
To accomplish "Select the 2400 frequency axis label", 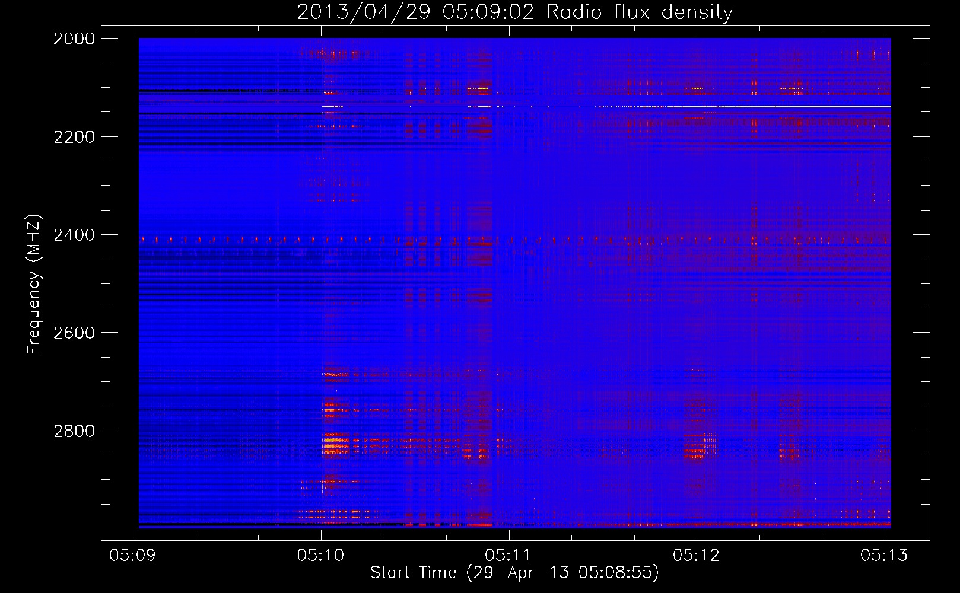I will [74, 235].
